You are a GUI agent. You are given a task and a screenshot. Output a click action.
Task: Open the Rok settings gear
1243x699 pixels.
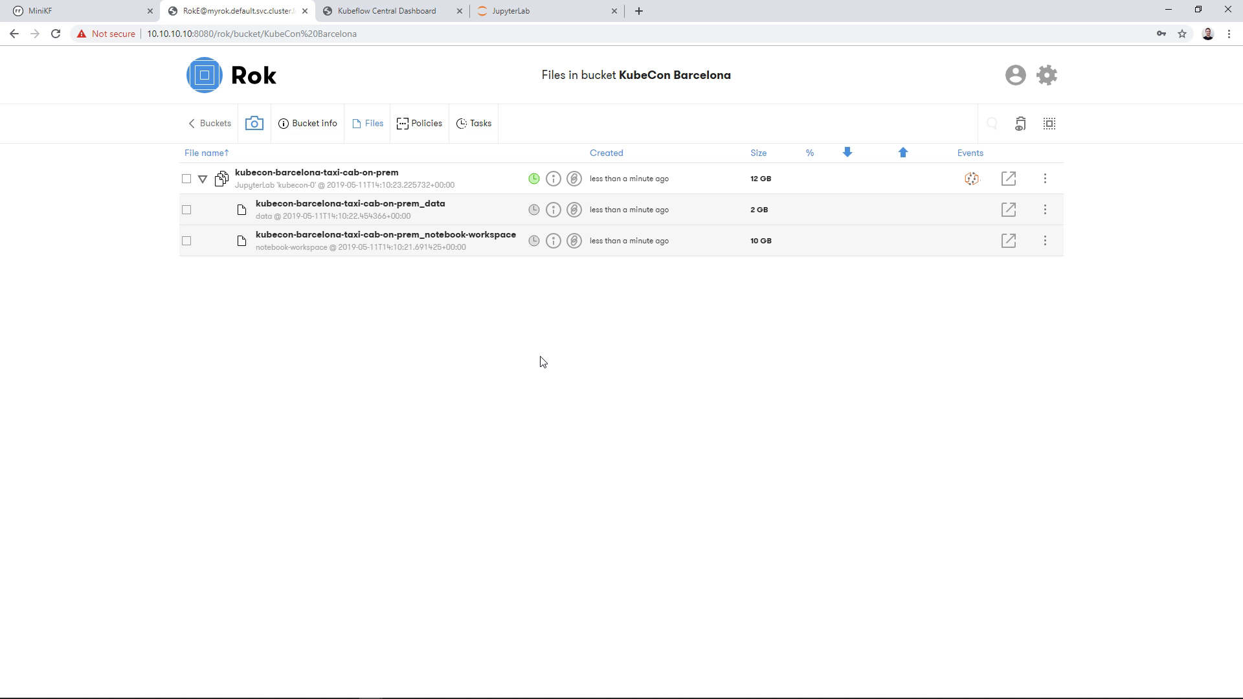[1047, 75]
